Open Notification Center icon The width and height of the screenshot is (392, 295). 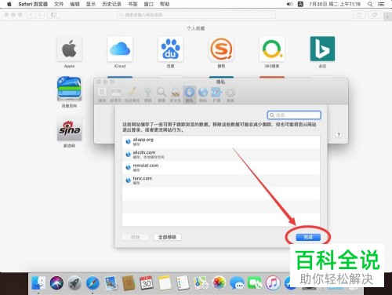[x=381, y=4]
